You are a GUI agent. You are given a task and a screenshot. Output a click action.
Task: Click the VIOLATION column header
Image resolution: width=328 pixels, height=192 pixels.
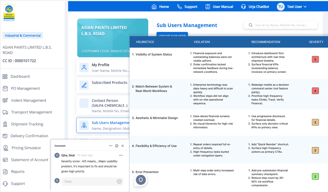click(202, 42)
